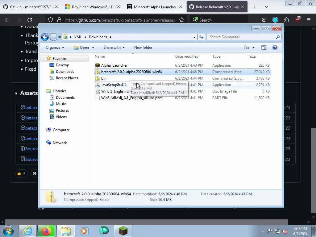Expand the view options dropdown arrow
The image size is (316, 237).
[x=254, y=48]
